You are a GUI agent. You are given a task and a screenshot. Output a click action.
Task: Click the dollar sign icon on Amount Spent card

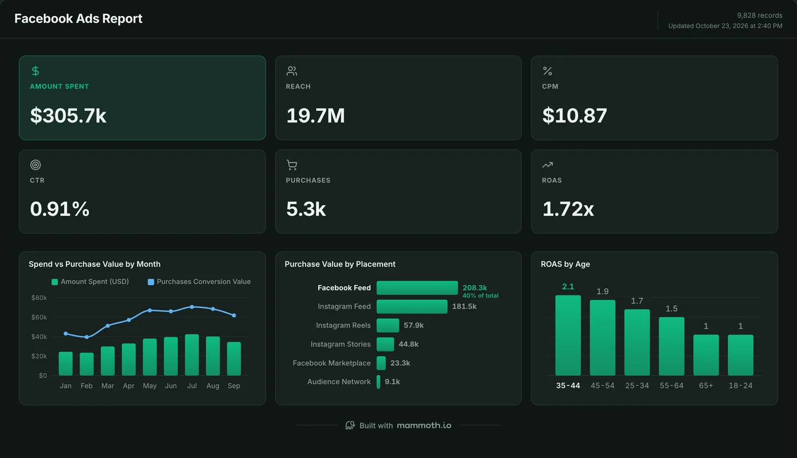[36, 71]
